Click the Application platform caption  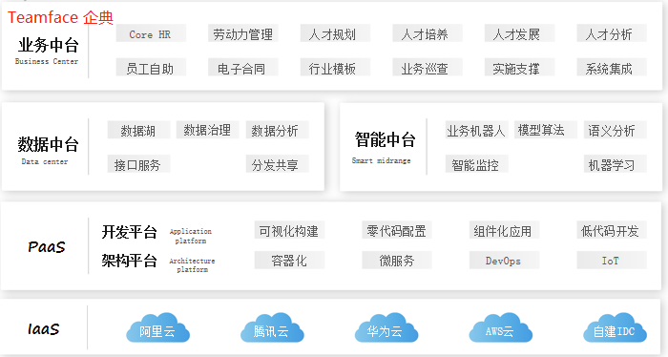tap(191, 236)
